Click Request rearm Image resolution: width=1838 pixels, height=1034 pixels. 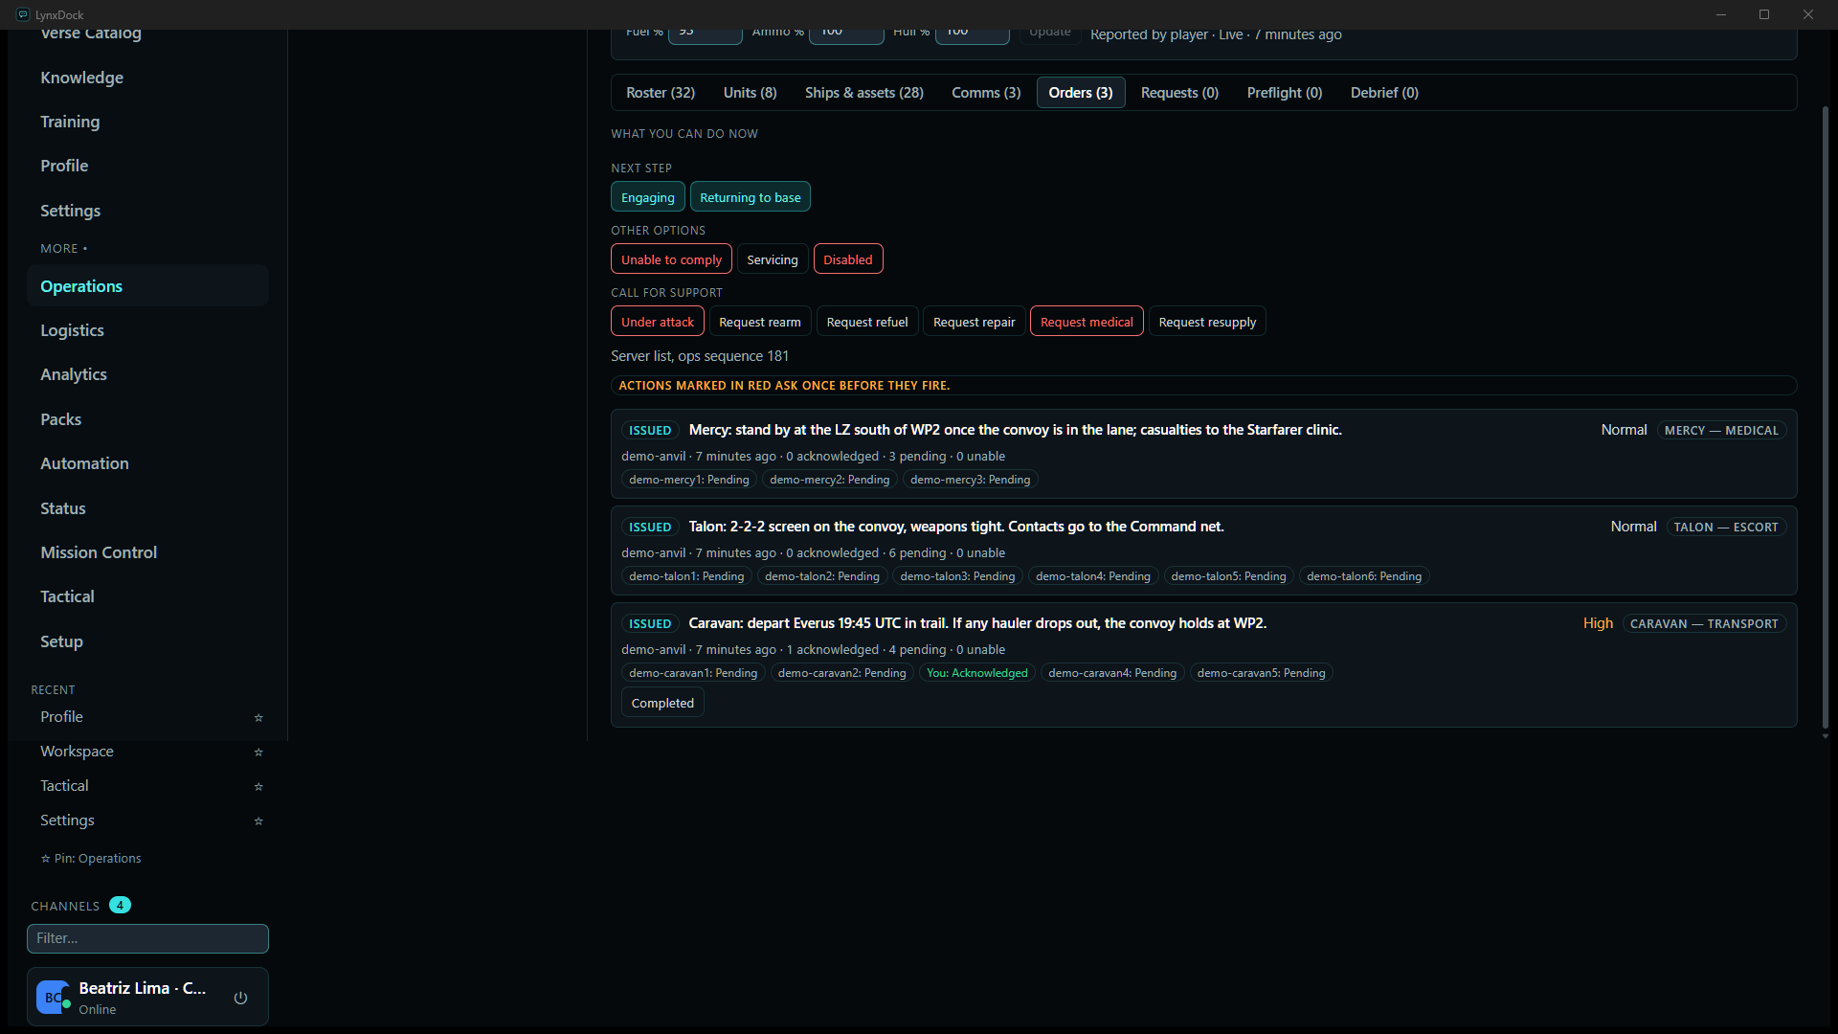point(760,322)
